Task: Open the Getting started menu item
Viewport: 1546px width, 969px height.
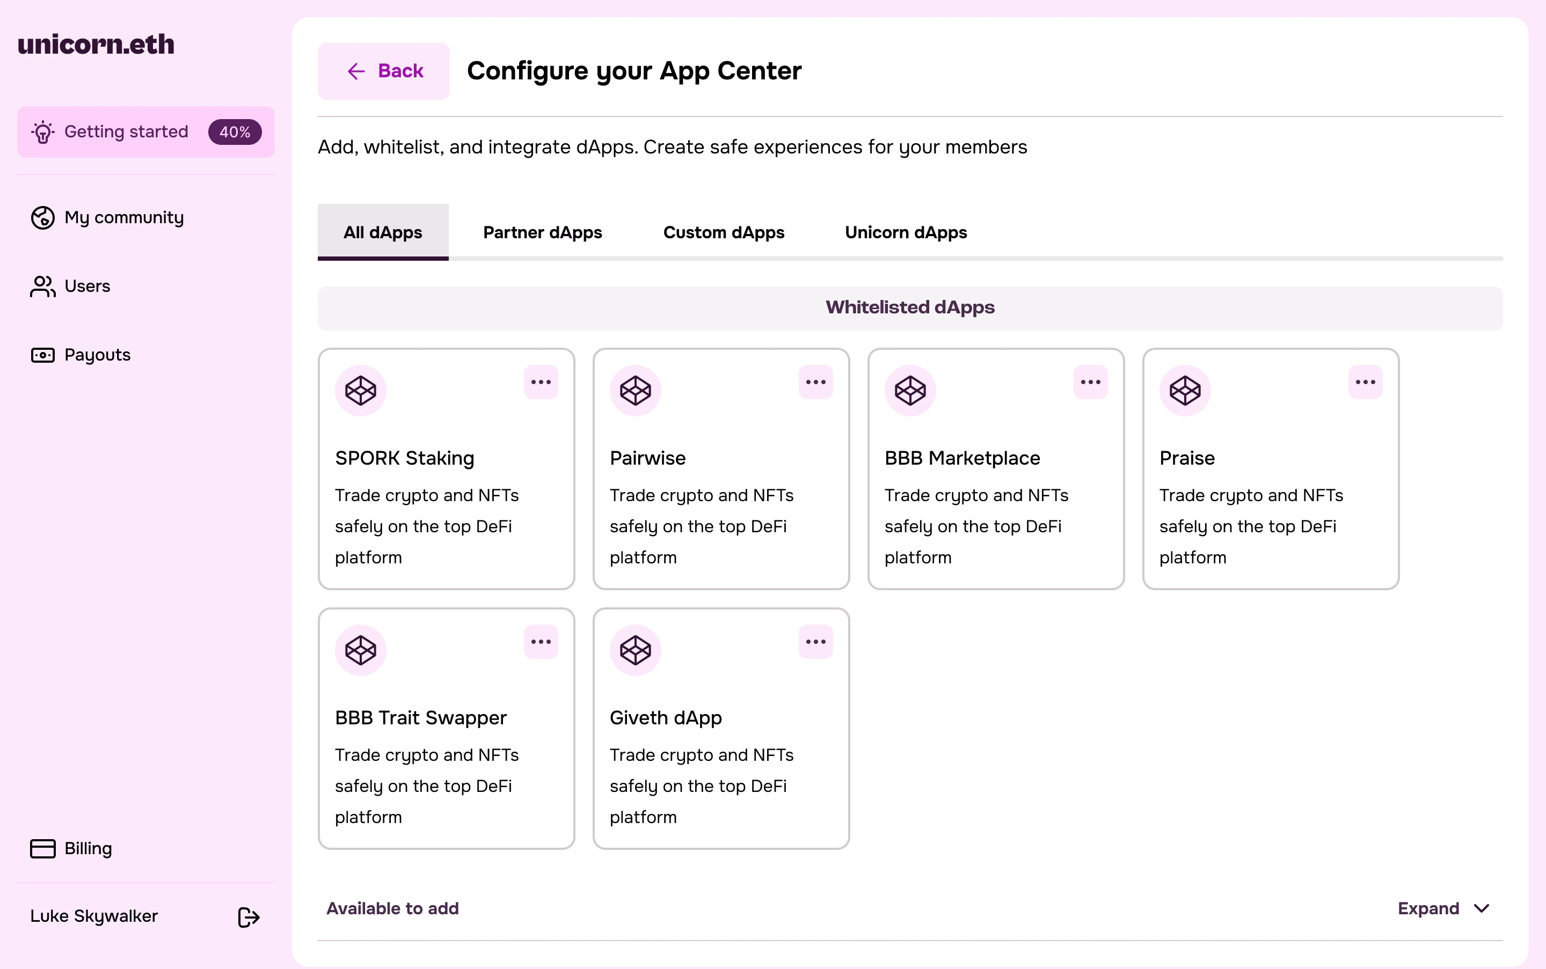Action: click(x=145, y=132)
